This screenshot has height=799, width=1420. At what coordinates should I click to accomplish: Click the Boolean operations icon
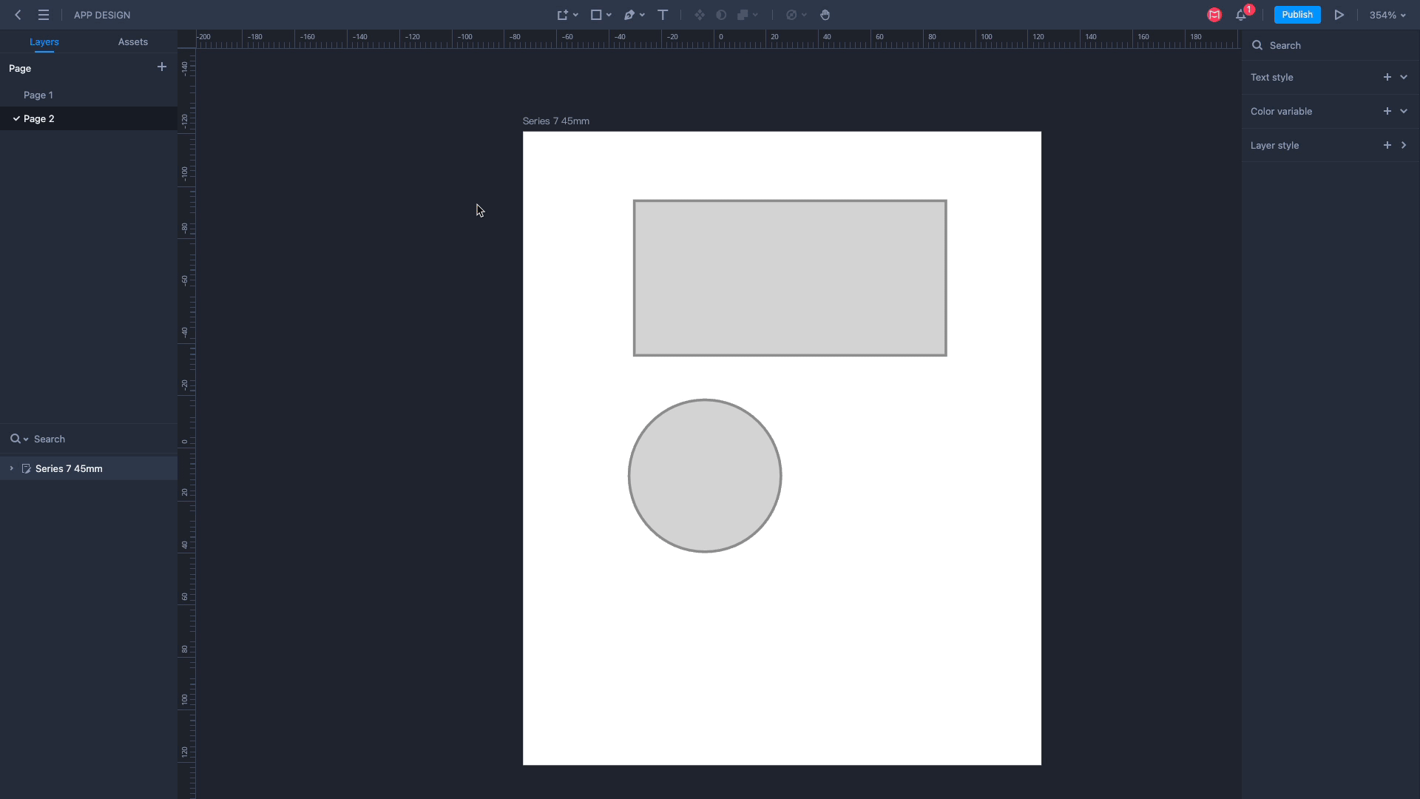tap(743, 15)
